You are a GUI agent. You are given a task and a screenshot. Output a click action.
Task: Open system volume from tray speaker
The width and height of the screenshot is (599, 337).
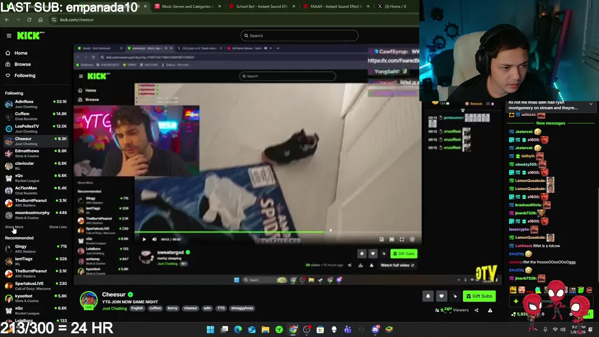coord(563,330)
